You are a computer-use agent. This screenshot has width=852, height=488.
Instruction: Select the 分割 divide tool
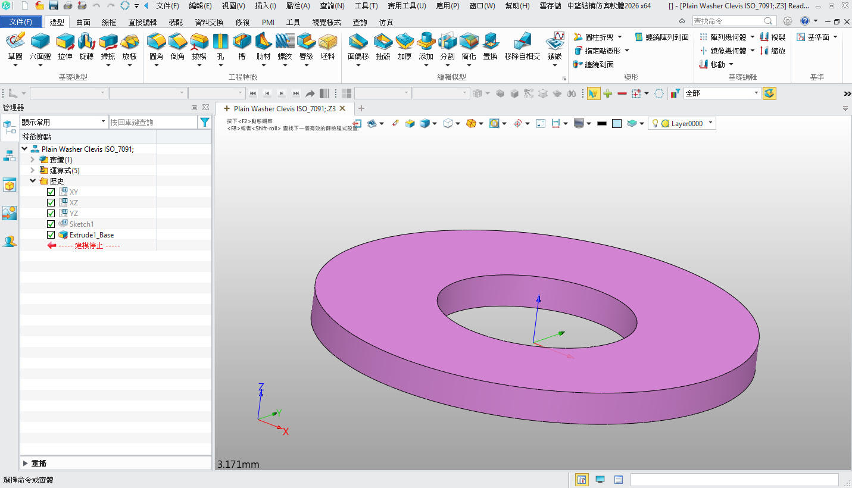(447, 46)
